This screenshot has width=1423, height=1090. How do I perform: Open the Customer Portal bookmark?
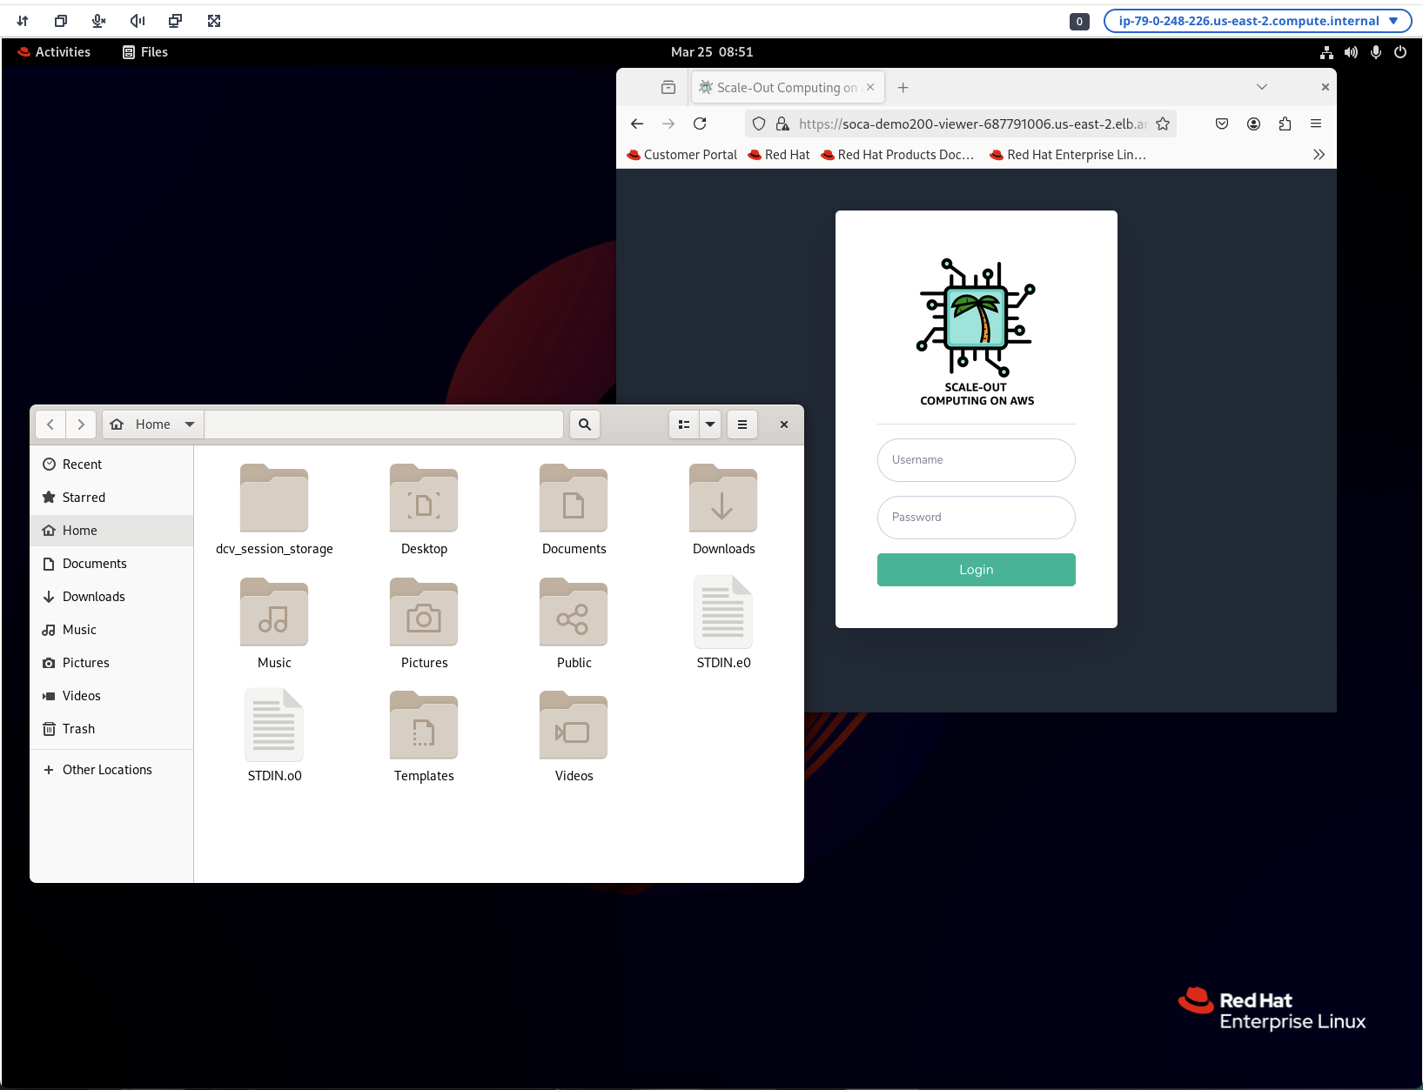point(681,155)
